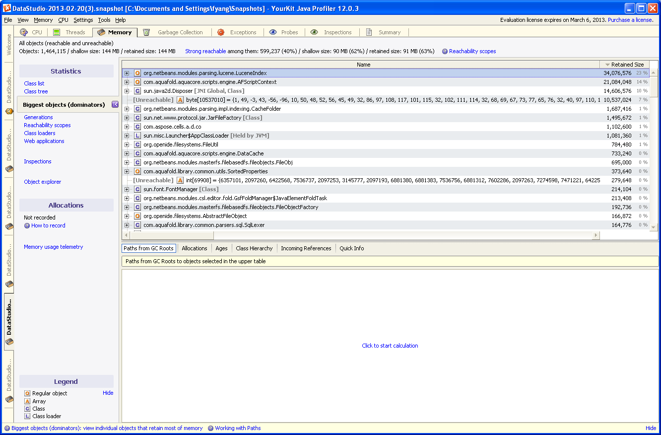The height and width of the screenshot is (435, 661).
Task: Switch to the Exceptions tab
Action: point(237,32)
